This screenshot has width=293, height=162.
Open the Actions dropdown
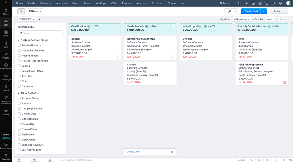click(279, 11)
